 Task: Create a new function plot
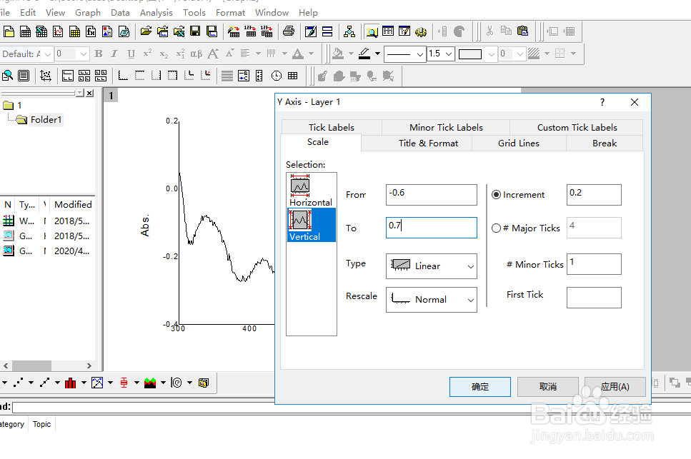[x=91, y=31]
